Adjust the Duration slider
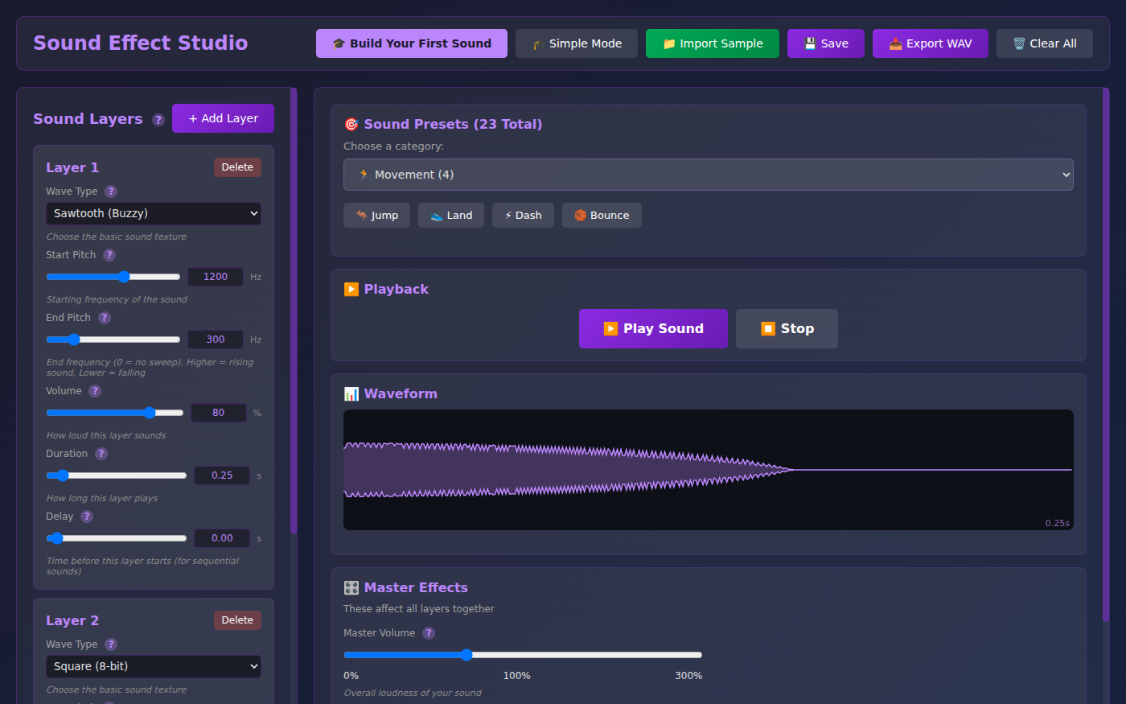Viewport: 1126px width, 704px height. click(117, 476)
